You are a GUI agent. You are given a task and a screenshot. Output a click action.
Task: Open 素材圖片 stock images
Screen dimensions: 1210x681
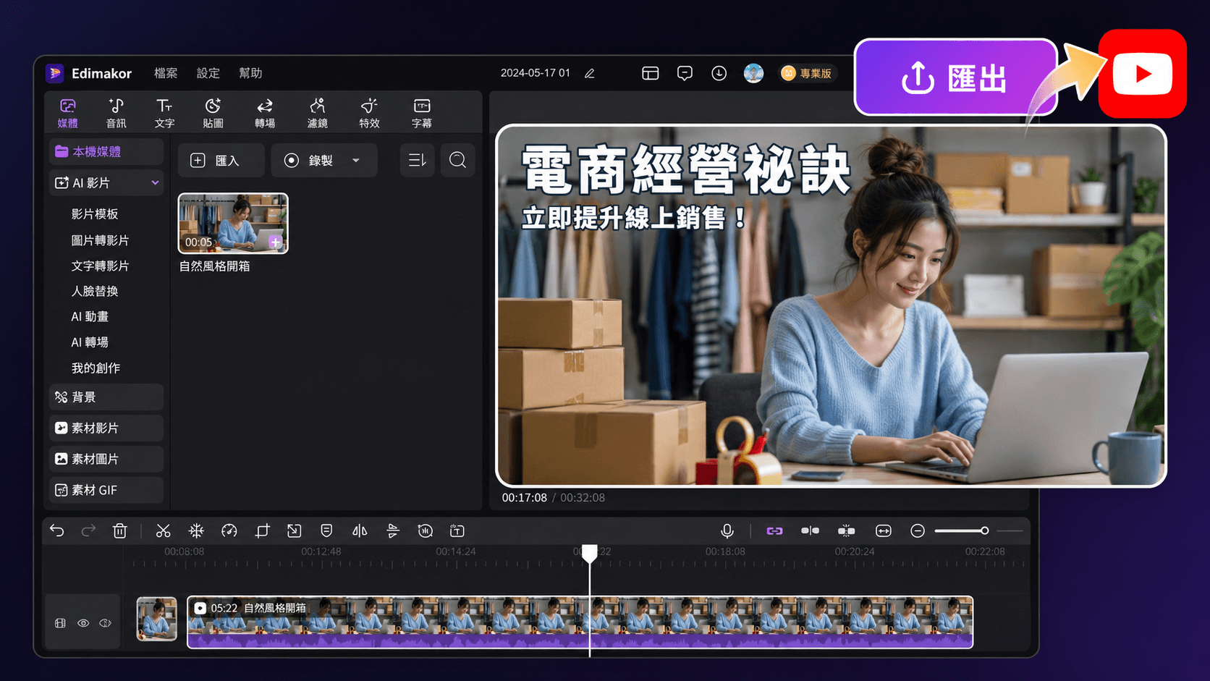pyautogui.click(x=106, y=459)
